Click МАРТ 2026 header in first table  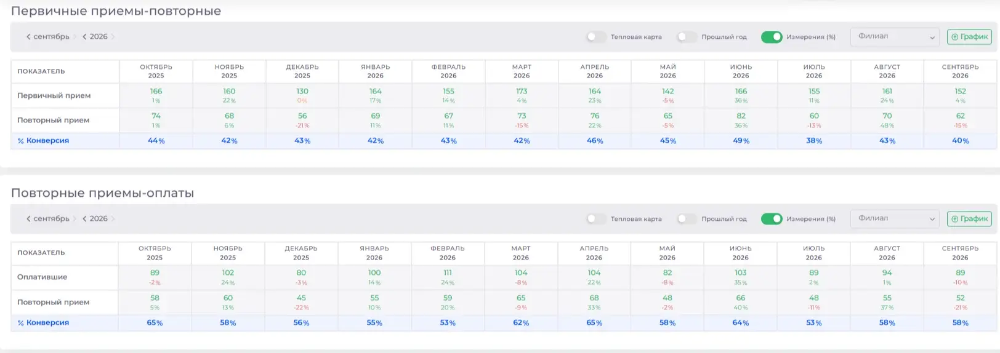pyautogui.click(x=522, y=71)
